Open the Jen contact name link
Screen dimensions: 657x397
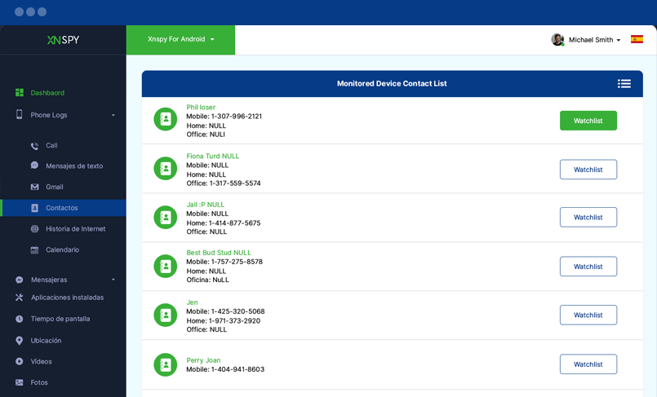click(192, 302)
